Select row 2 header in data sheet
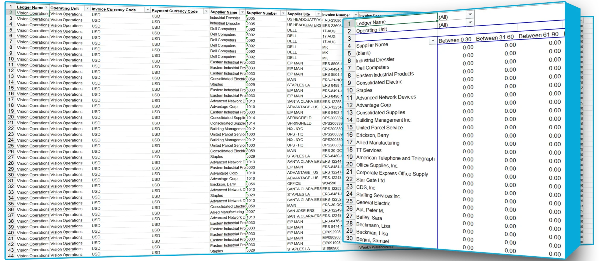The image size is (599, 261). (x=11, y=13)
